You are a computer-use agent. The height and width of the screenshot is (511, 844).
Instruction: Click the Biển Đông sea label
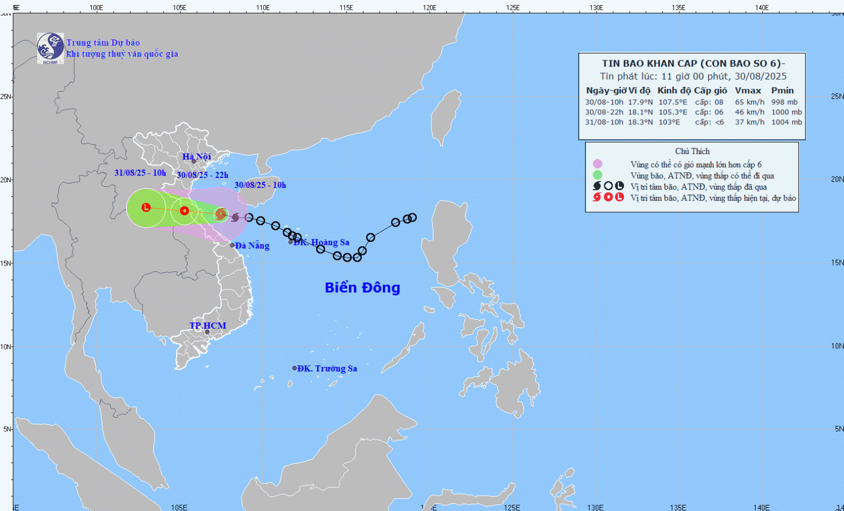(x=362, y=288)
